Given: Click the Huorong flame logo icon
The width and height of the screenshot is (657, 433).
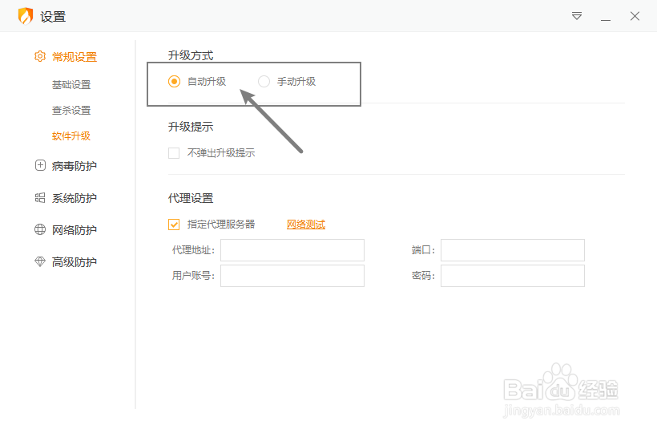Looking at the screenshot, I should pos(26,16).
